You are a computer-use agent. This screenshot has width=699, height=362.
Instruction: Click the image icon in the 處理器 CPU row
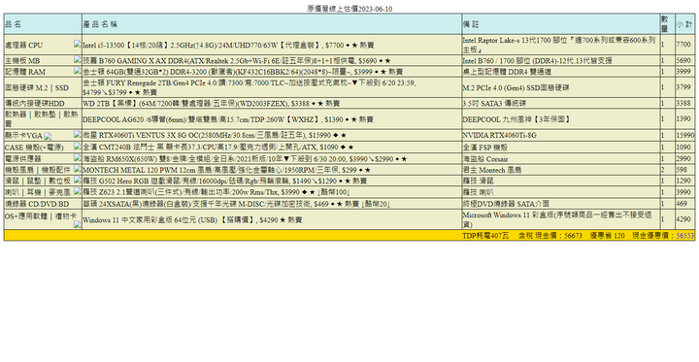pos(78,44)
